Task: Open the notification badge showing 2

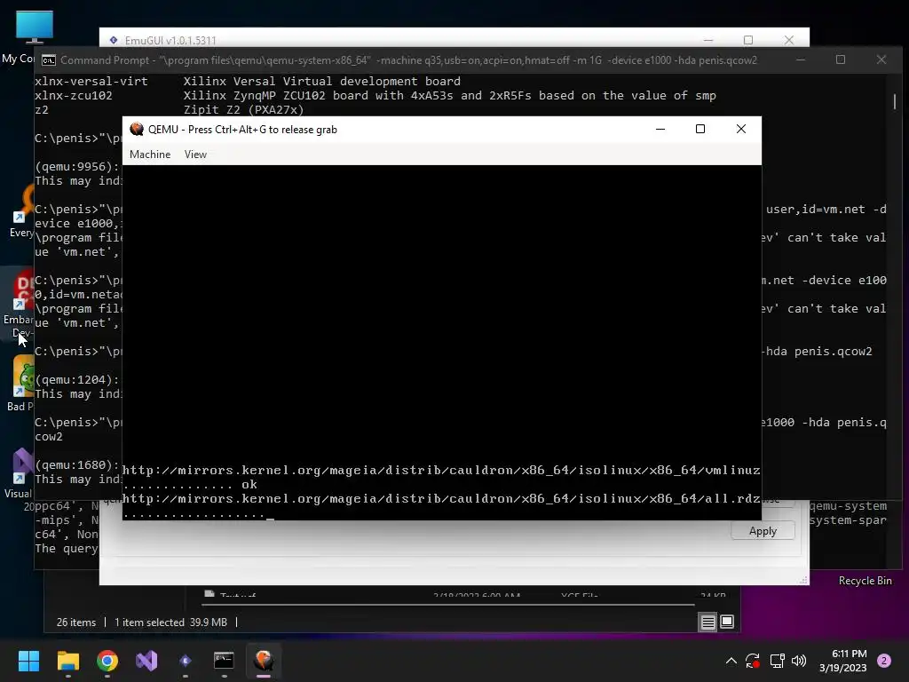Action: pos(884,661)
